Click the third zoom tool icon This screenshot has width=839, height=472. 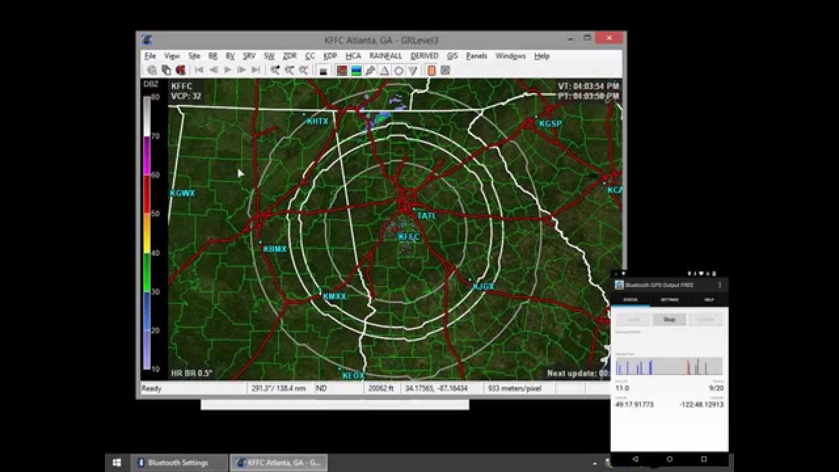(x=304, y=70)
